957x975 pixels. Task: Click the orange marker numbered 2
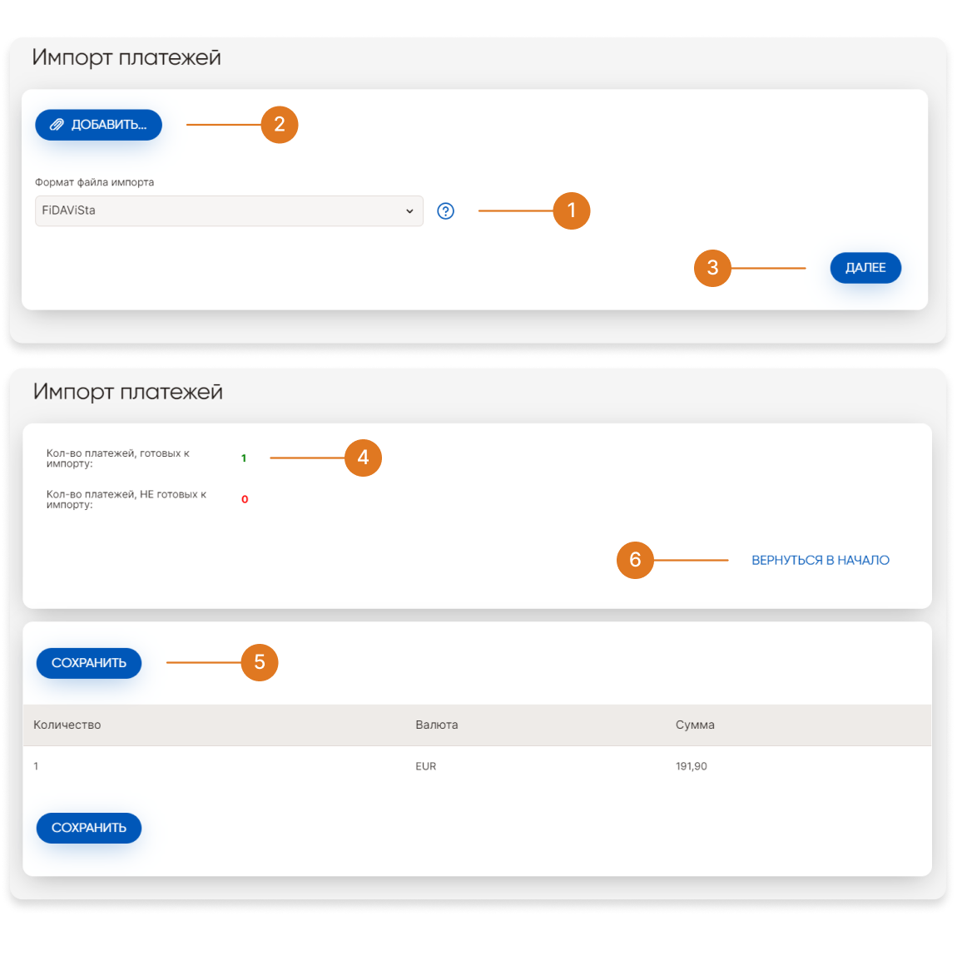tap(280, 125)
